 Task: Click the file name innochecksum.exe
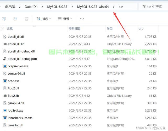click(20, 118)
